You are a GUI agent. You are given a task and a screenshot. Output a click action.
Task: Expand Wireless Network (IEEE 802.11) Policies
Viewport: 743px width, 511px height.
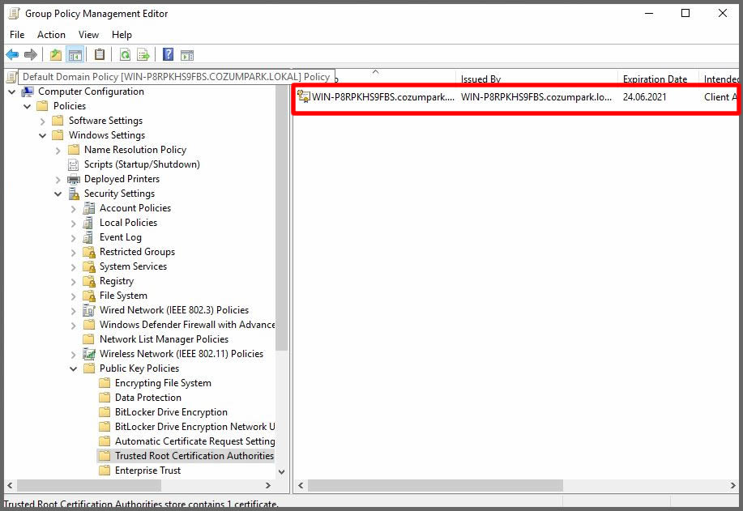73,354
